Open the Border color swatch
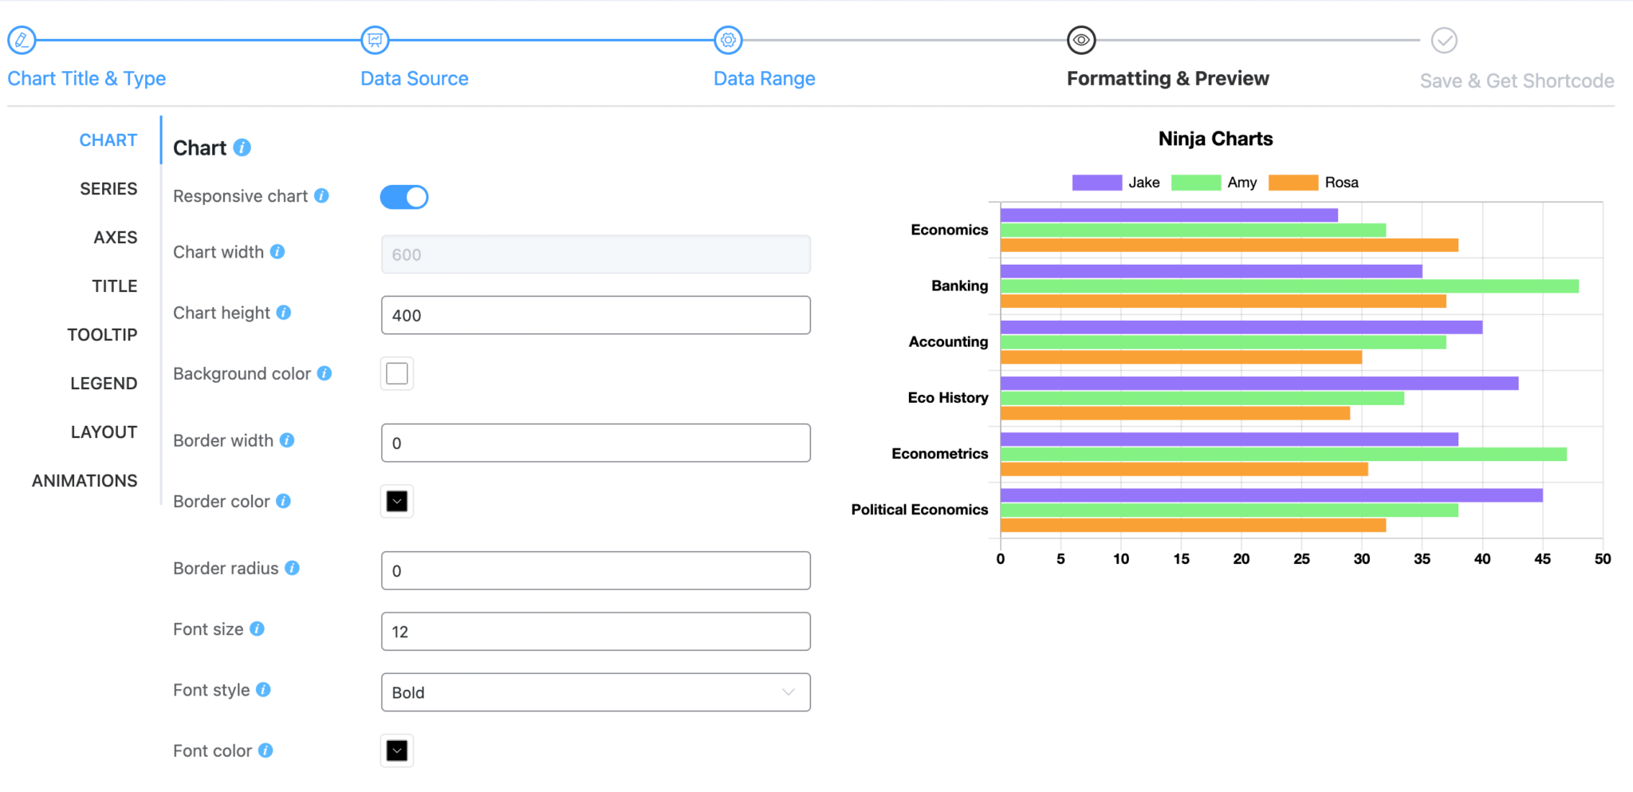 coord(396,501)
